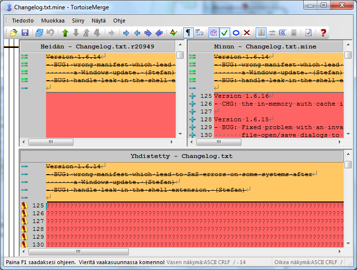Click the left scroll arrow under the Heidän pane

point(24,142)
